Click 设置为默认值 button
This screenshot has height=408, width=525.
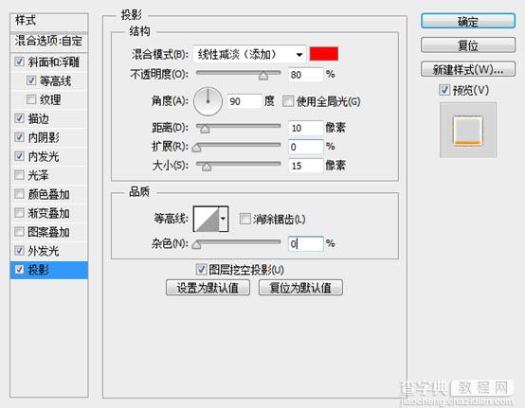(208, 288)
